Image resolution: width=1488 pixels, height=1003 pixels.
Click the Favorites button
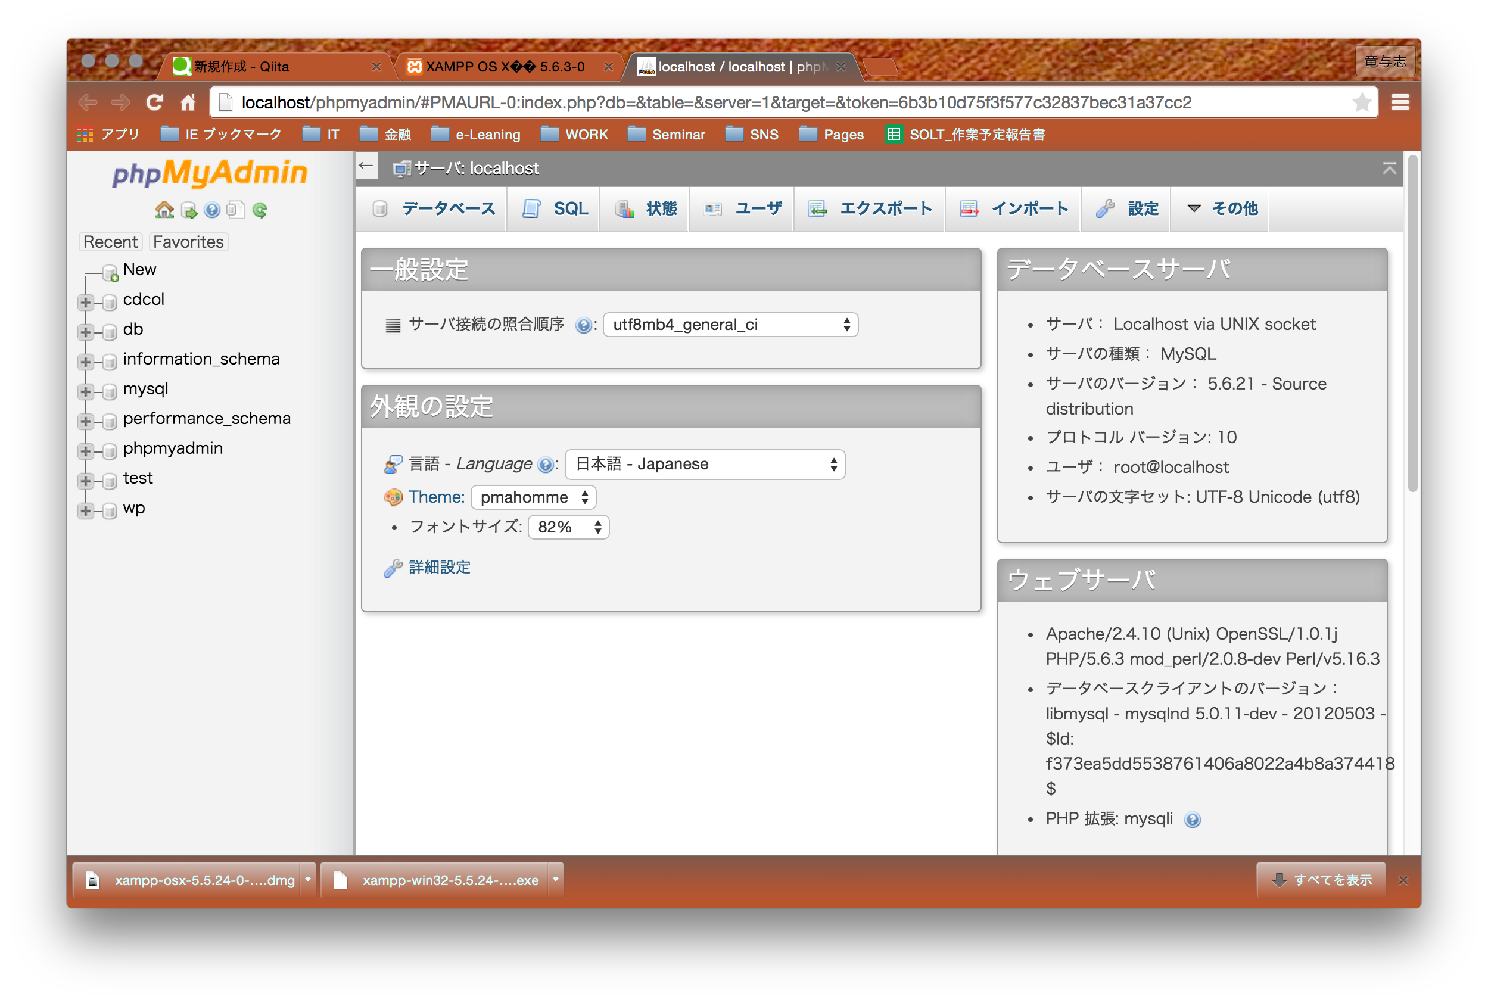pyautogui.click(x=188, y=242)
